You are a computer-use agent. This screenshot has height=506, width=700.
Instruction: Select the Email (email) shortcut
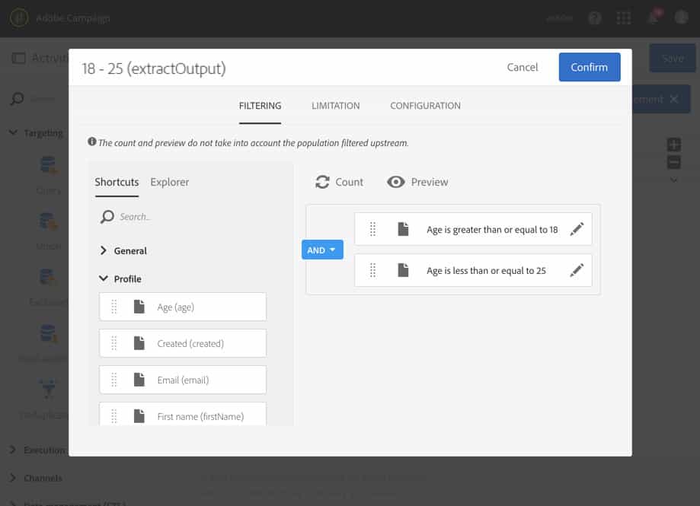click(183, 380)
